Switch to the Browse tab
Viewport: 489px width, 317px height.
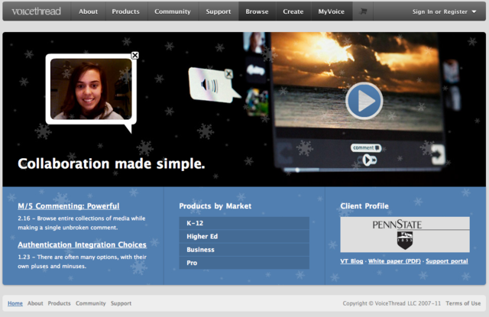[257, 11]
